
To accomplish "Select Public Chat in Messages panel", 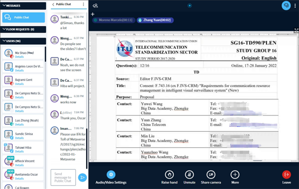I will [x=23, y=18].
